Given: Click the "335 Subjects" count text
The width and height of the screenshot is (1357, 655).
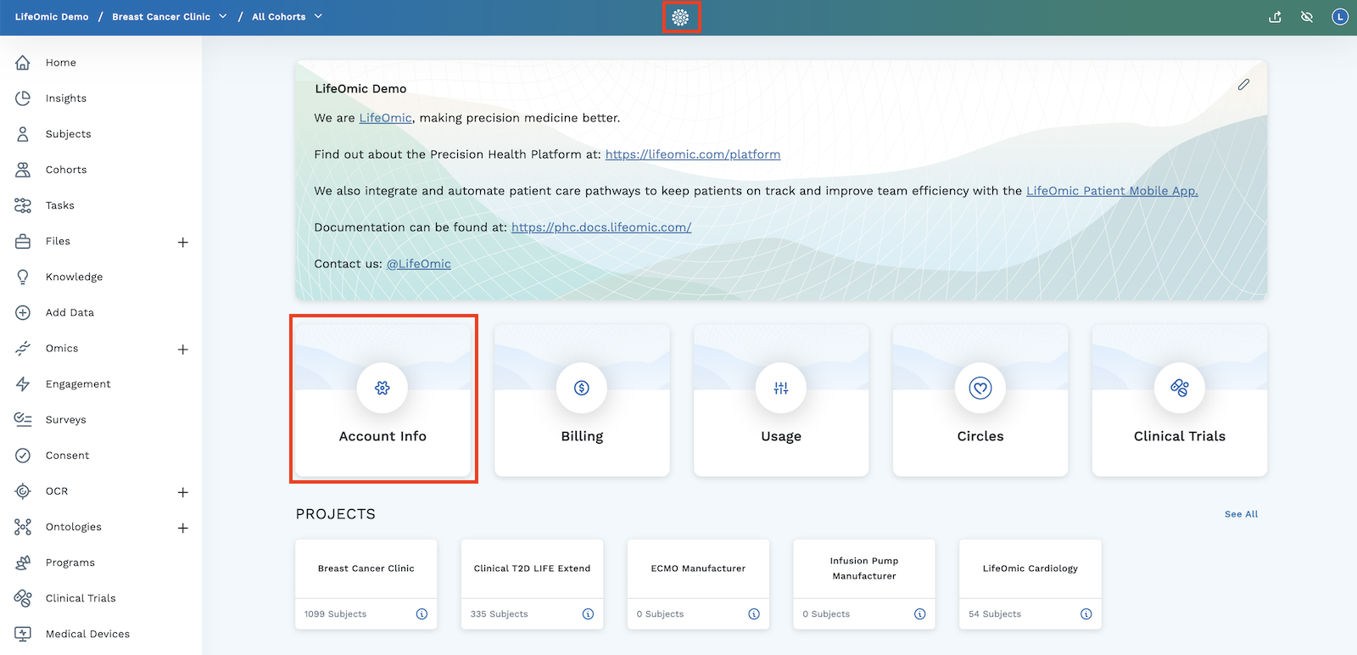Looking at the screenshot, I should [x=499, y=614].
